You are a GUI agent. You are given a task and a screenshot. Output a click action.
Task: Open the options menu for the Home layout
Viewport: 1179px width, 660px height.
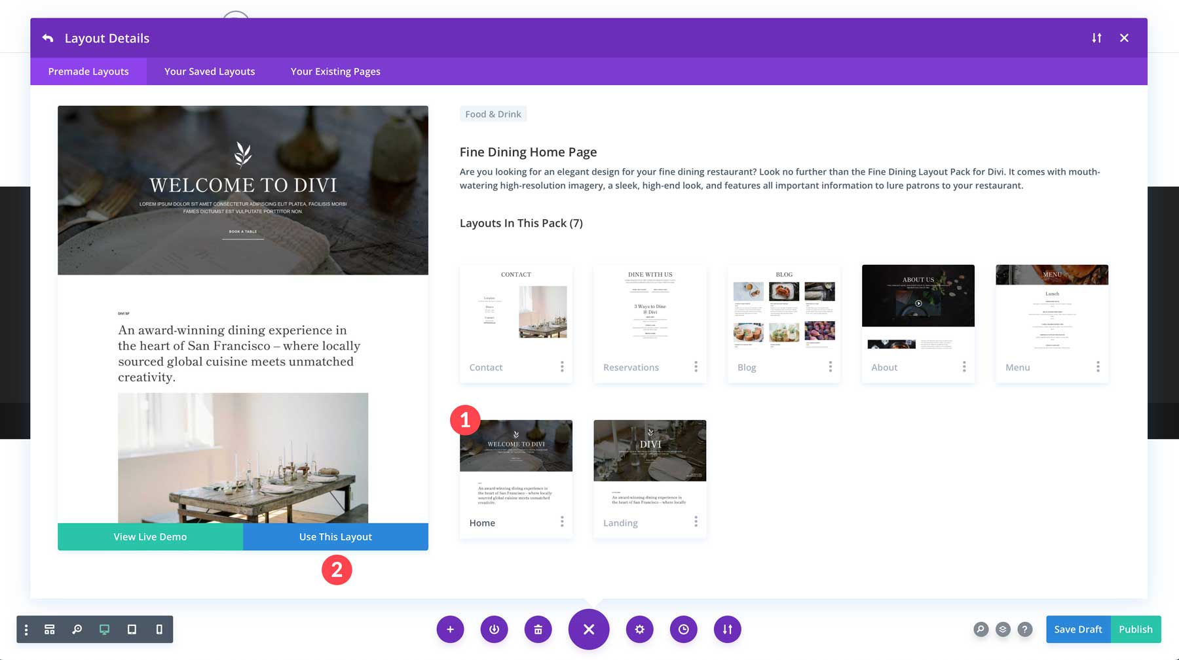562,522
